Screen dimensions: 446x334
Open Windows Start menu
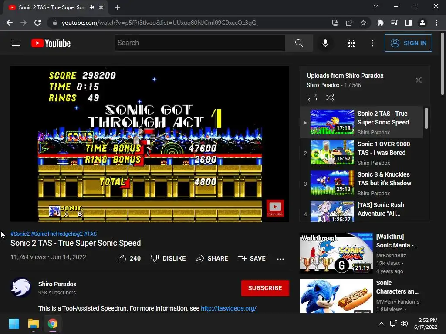[x=14, y=324]
